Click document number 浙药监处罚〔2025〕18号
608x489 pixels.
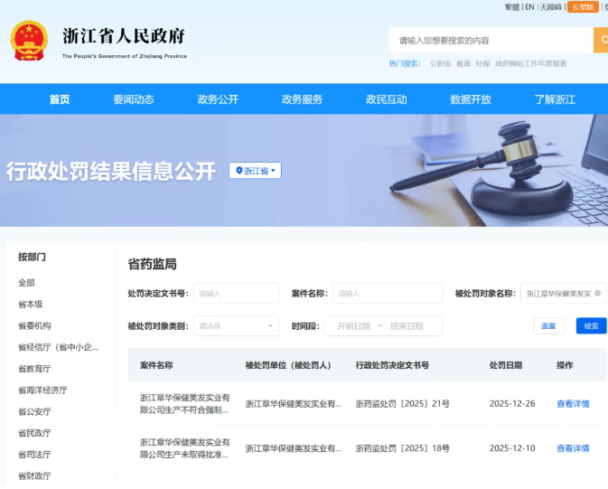(403, 448)
